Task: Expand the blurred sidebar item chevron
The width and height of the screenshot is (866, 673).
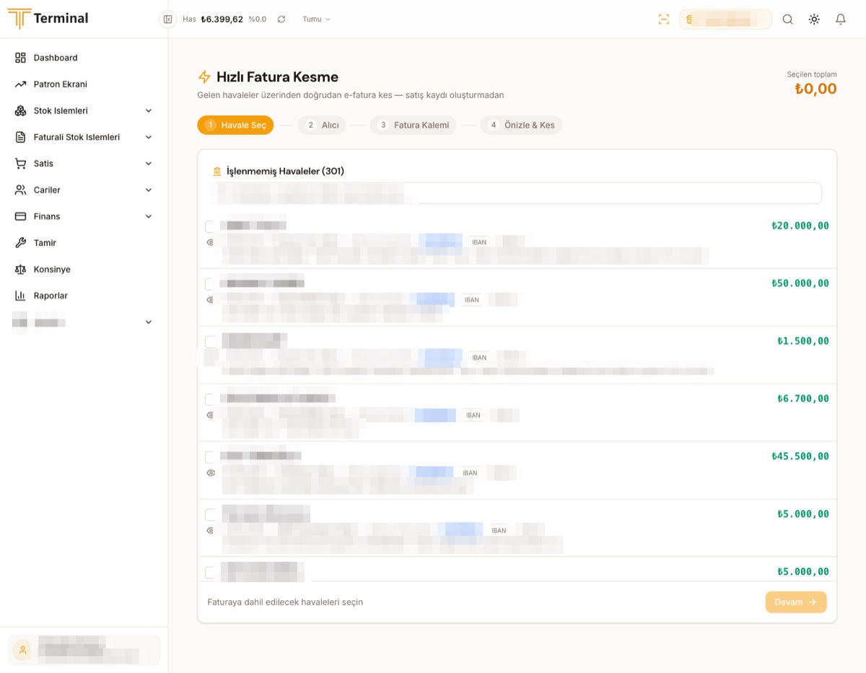Action: click(149, 322)
